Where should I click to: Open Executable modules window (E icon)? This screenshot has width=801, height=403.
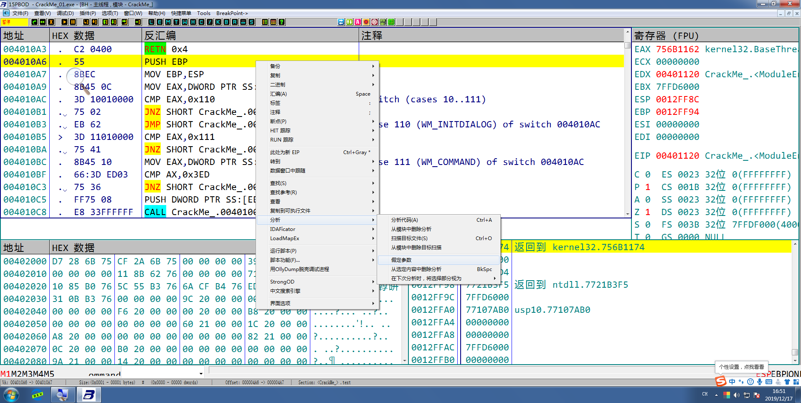coord(160,22)
